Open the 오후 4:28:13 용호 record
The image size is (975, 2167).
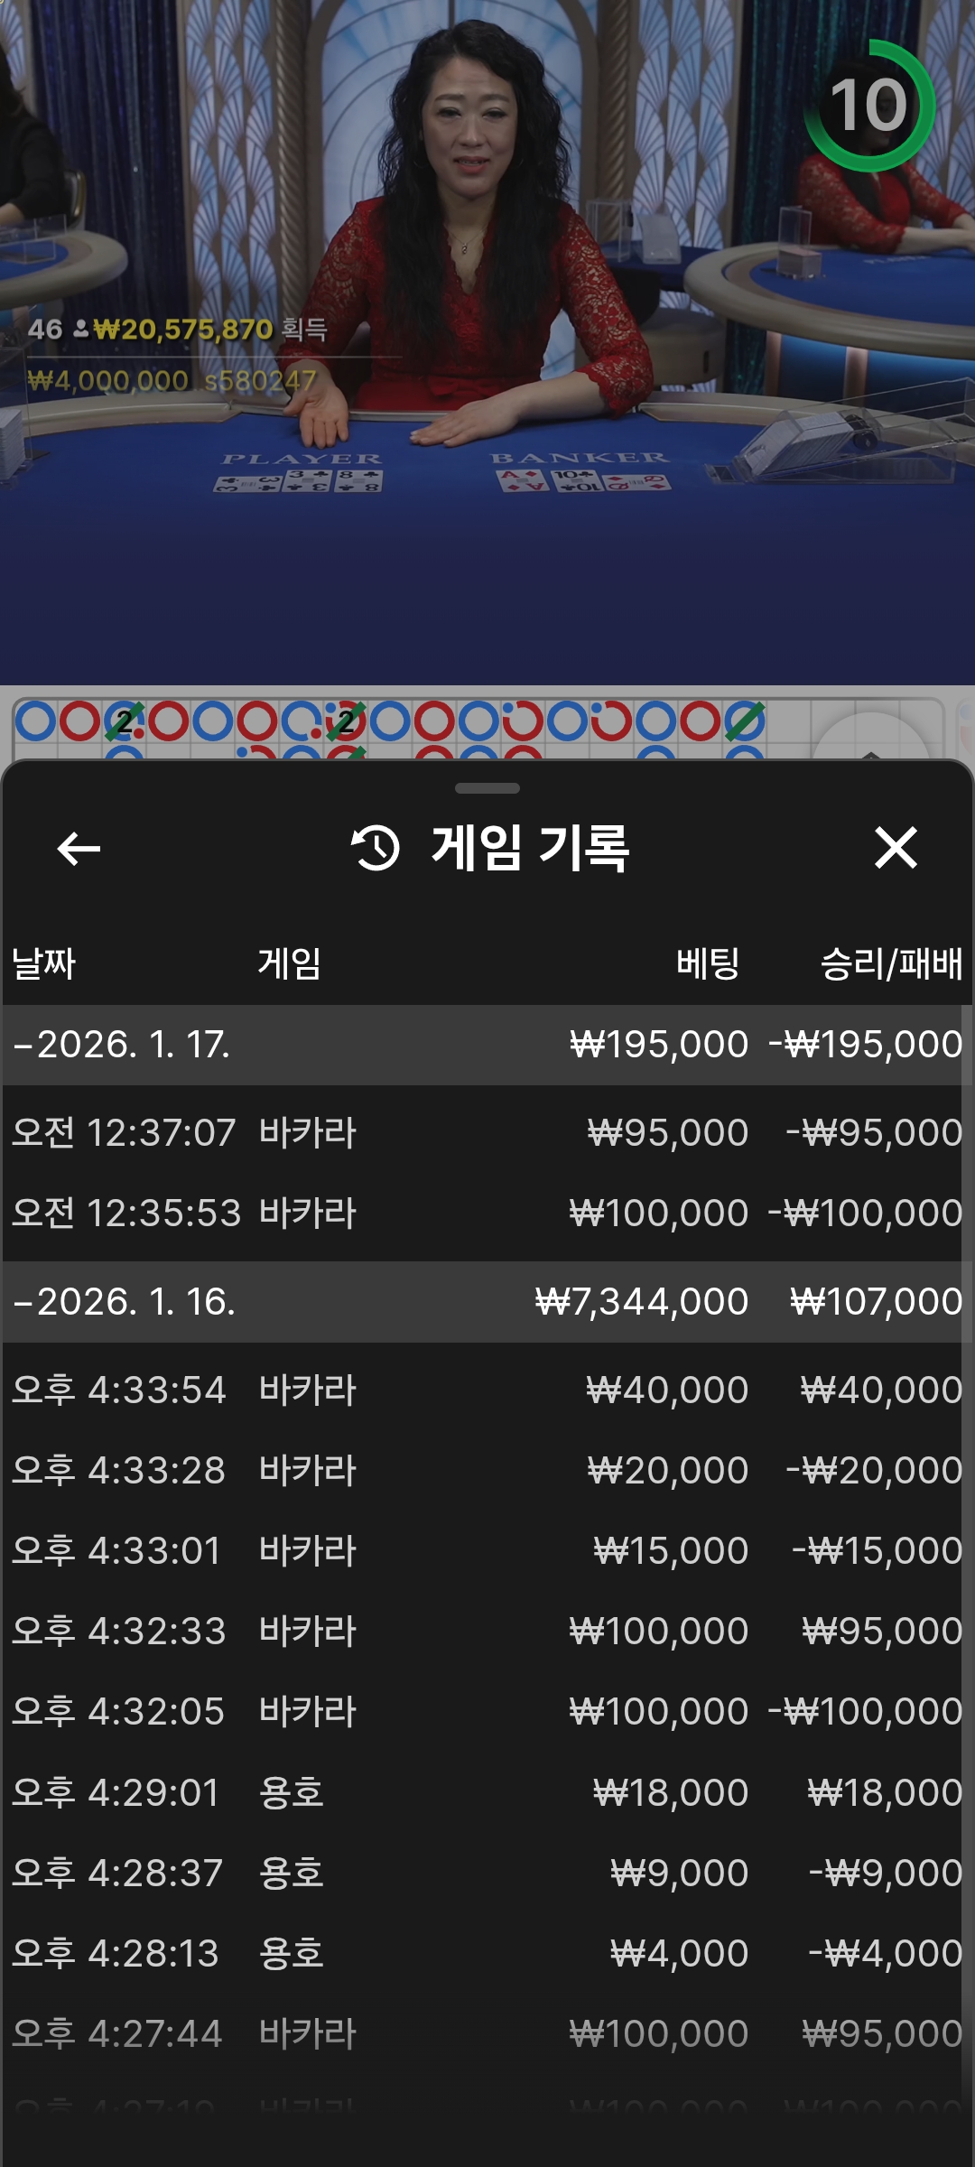[487, 1954]
